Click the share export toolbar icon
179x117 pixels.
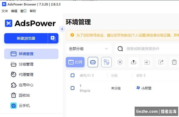click(161, 62)
